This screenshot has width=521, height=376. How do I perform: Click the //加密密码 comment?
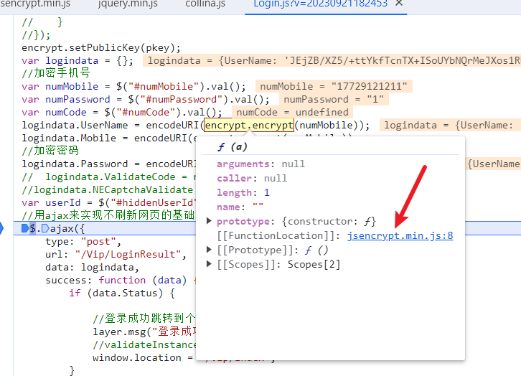tap(50, 151)
